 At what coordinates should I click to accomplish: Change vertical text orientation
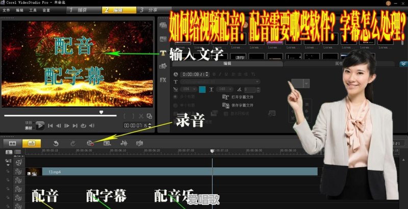[x=253, y=74]
